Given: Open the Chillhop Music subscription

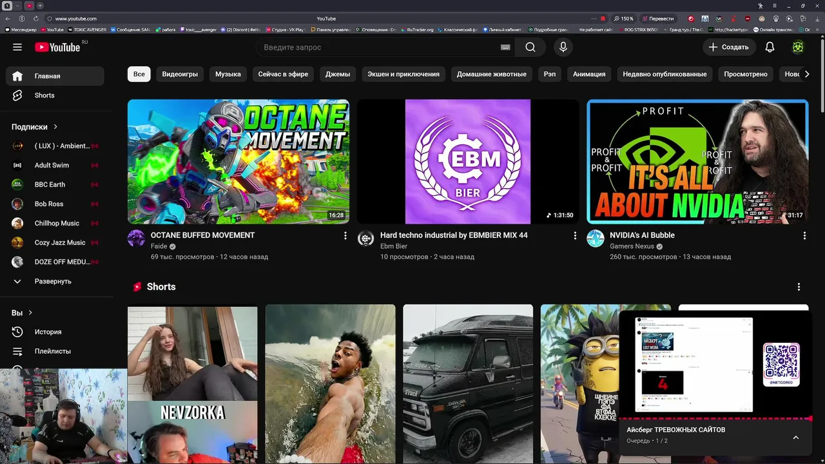Looking at the screenshot, I should coord(55,224).
